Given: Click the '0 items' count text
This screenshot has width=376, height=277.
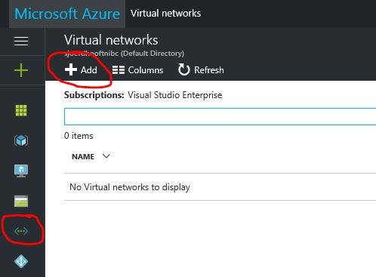Looking at the screenshot, I should [x=79, y=136].
